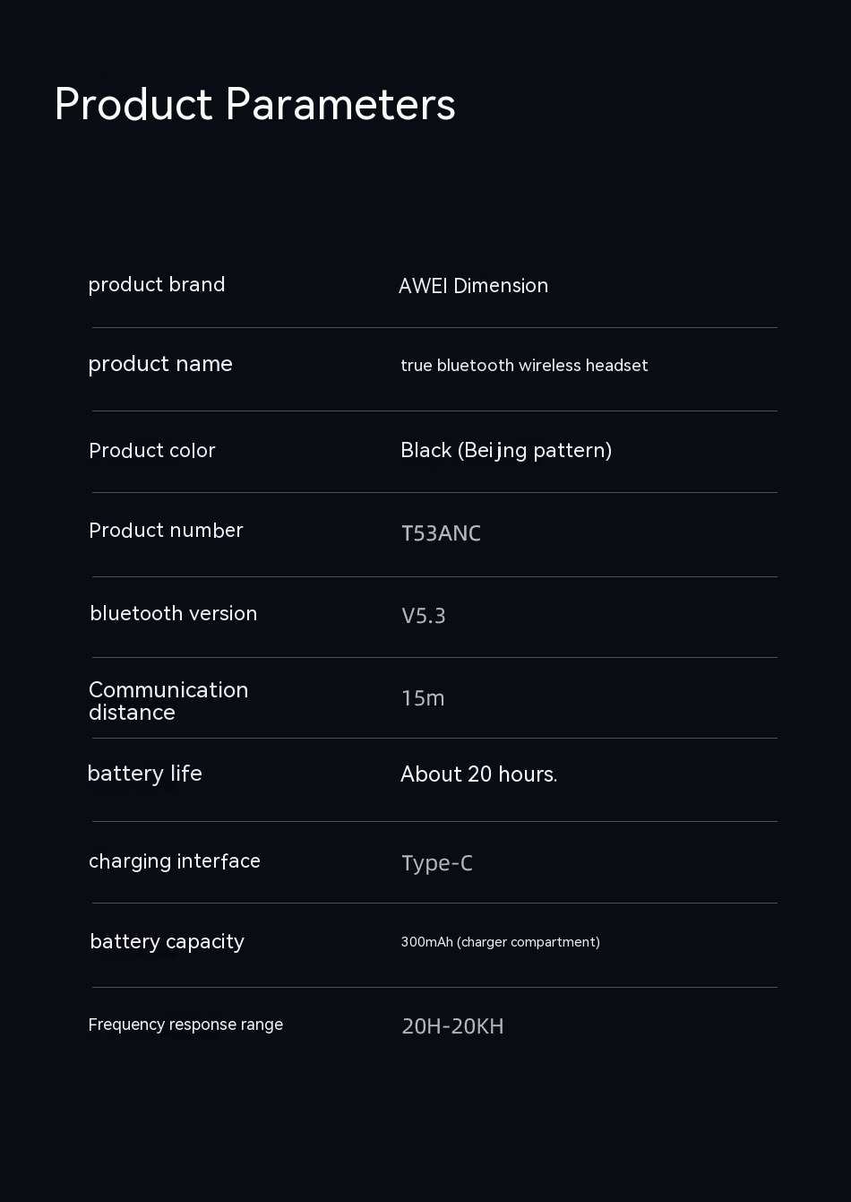Click the Type-C value
Image resolution: width=851 pixels, height=1202 pixels.
click(437, 863)
